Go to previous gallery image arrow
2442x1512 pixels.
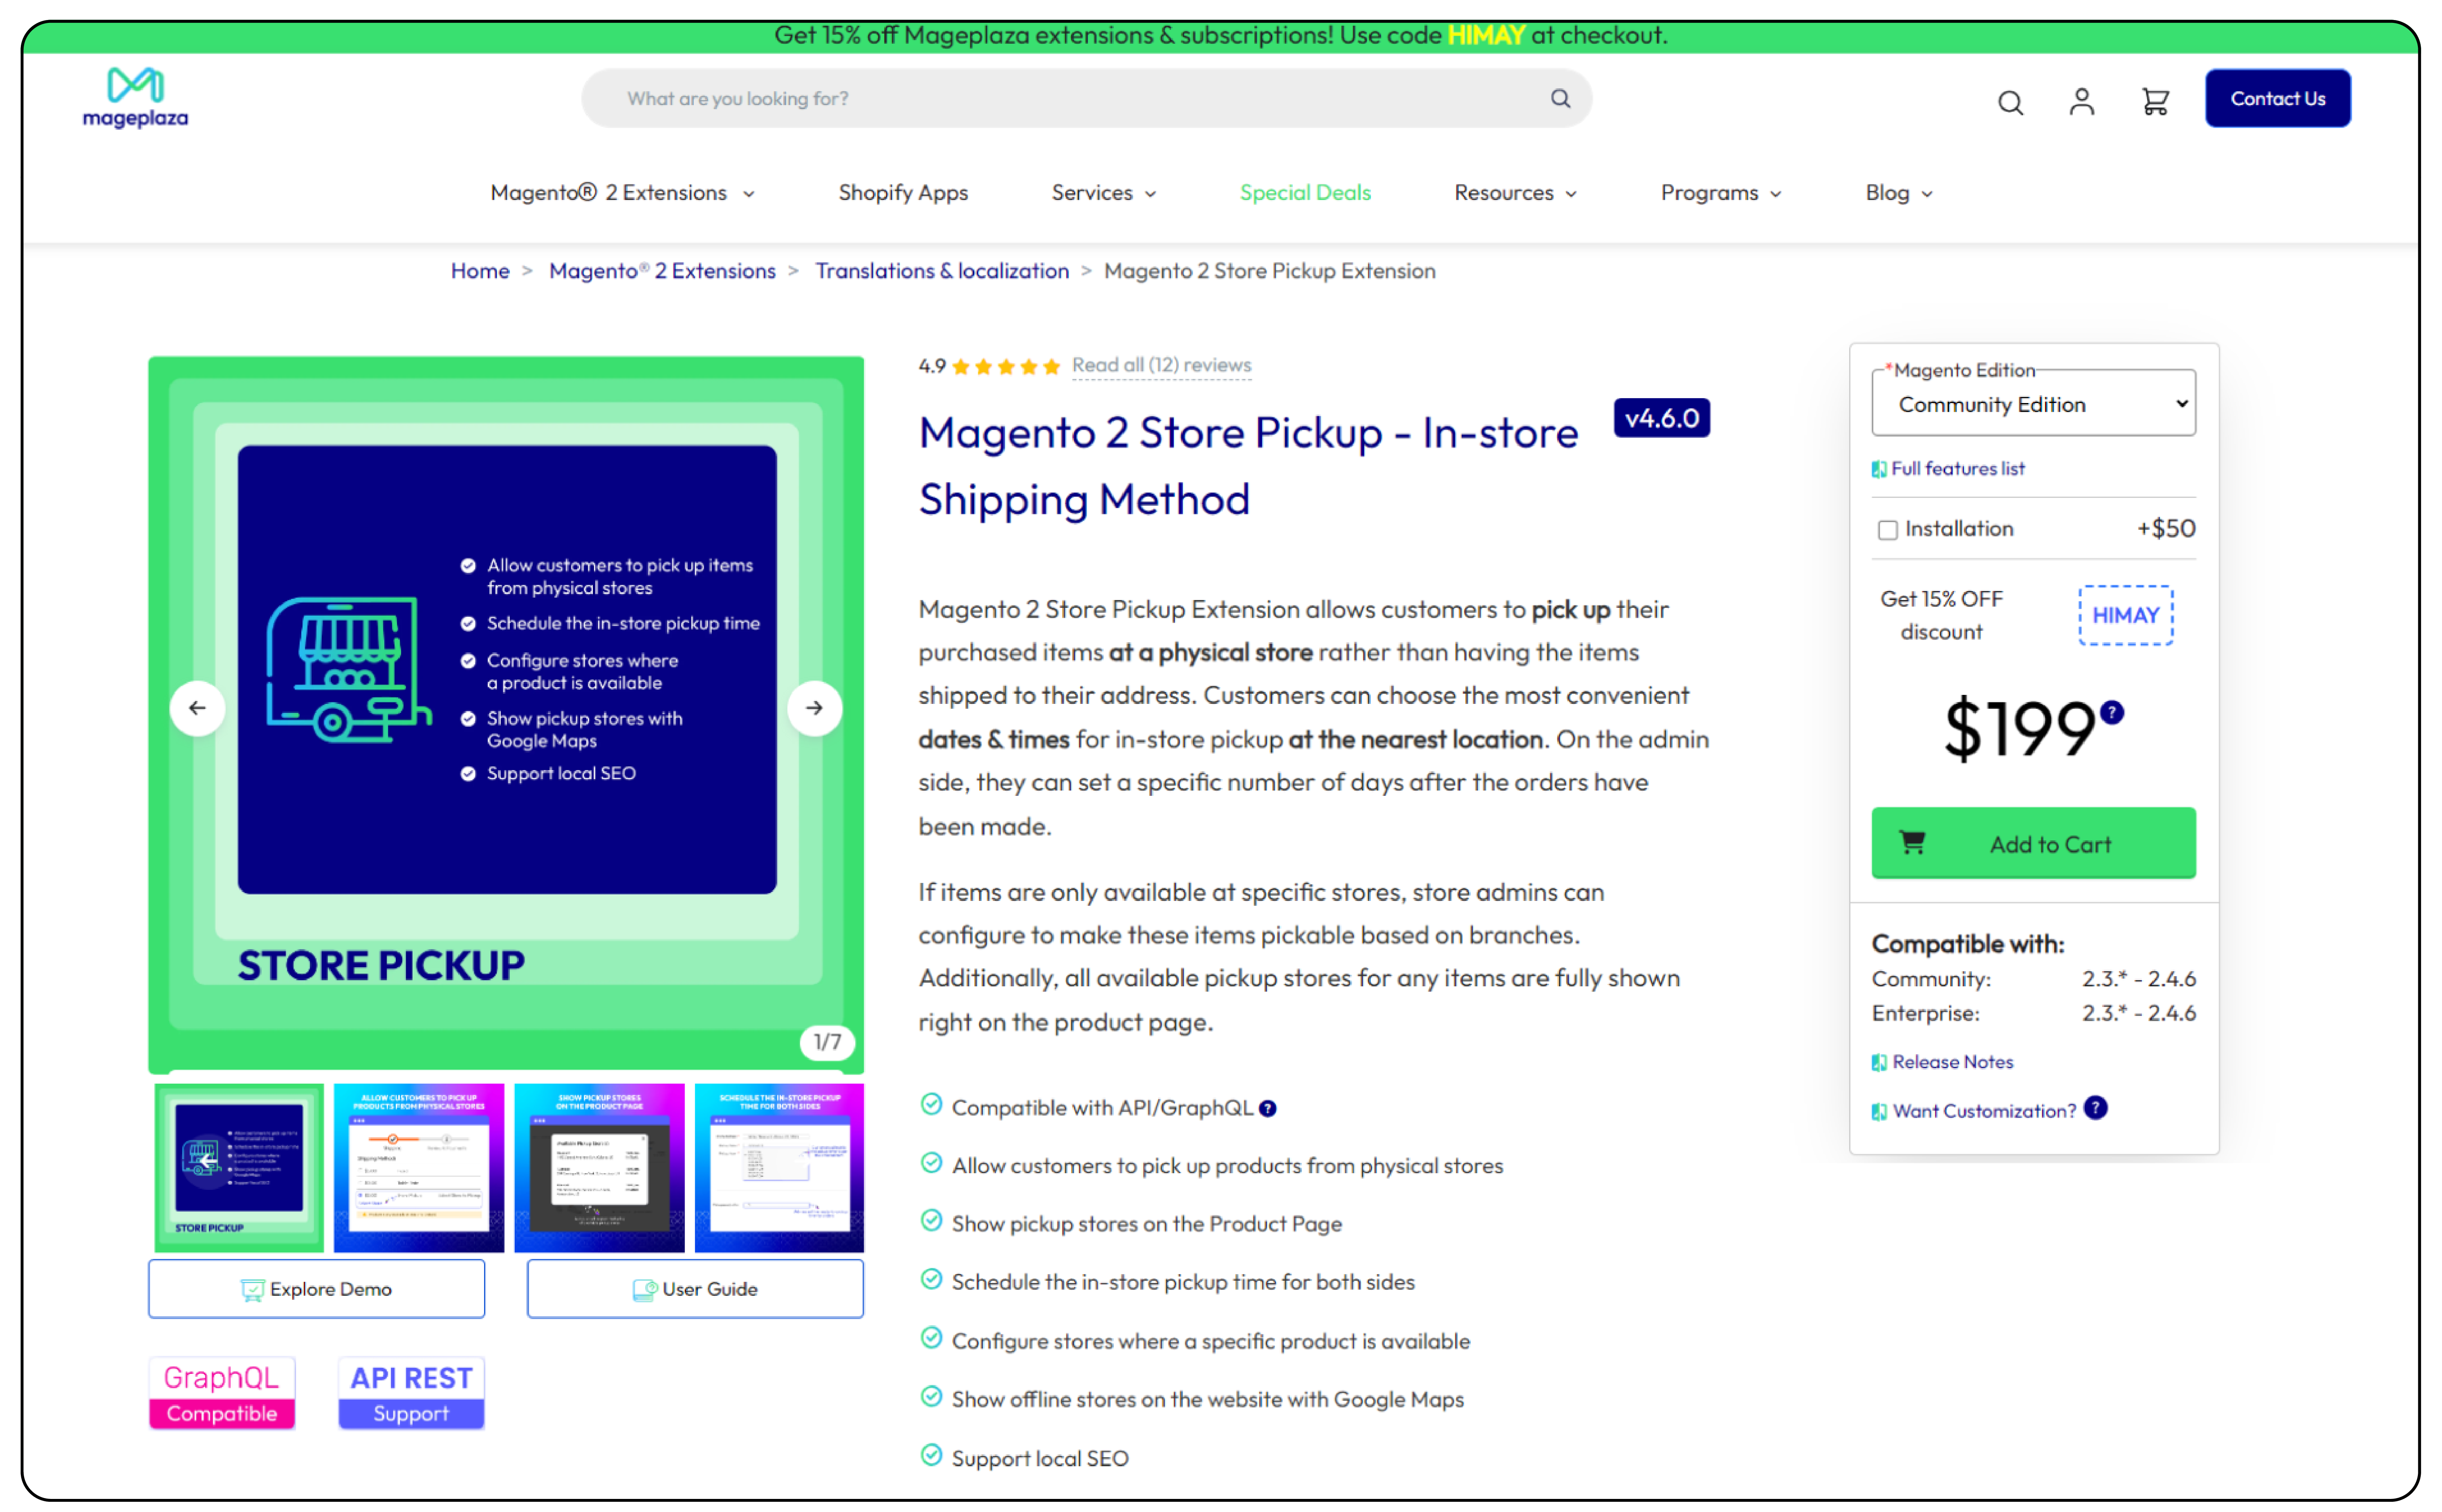[x=197, y=708]
